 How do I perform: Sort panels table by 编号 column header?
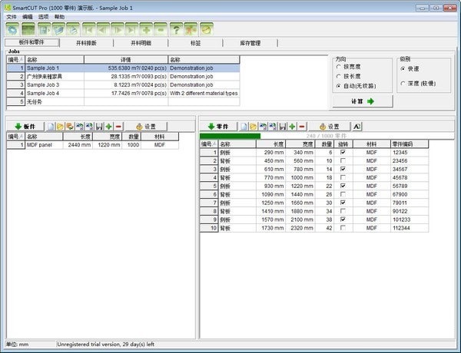tap(15, 136)
